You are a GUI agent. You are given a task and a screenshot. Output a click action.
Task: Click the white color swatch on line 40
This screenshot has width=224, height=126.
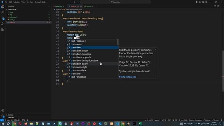(x=75, y=38)
